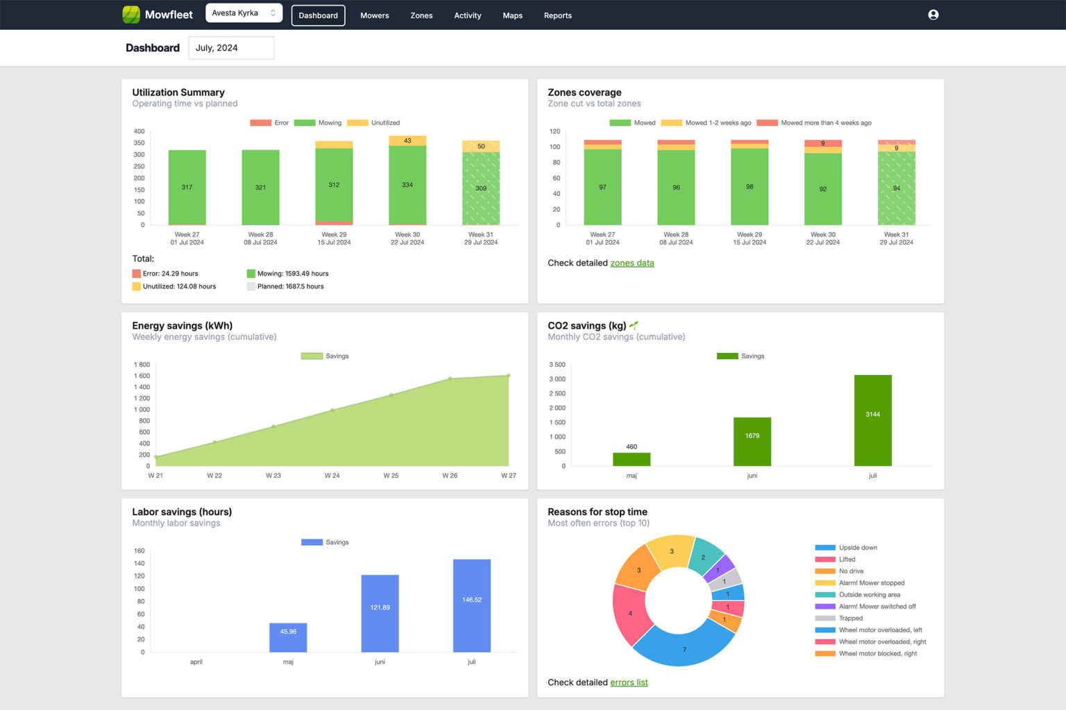Viewport: 1066px width, 710px height.
Task: Click the green leaf icon beside CO2 savings
Action: click(x=634, y=325)
